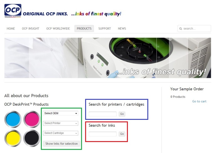Click the search magnifier icon
213x153 pixels.
(x=181, y=29)
